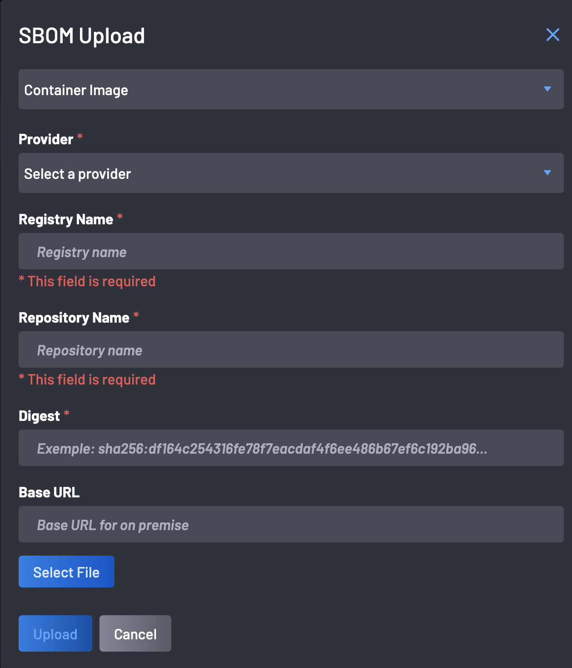Close the SBOM Upload dialog

(x=552, y=35)
